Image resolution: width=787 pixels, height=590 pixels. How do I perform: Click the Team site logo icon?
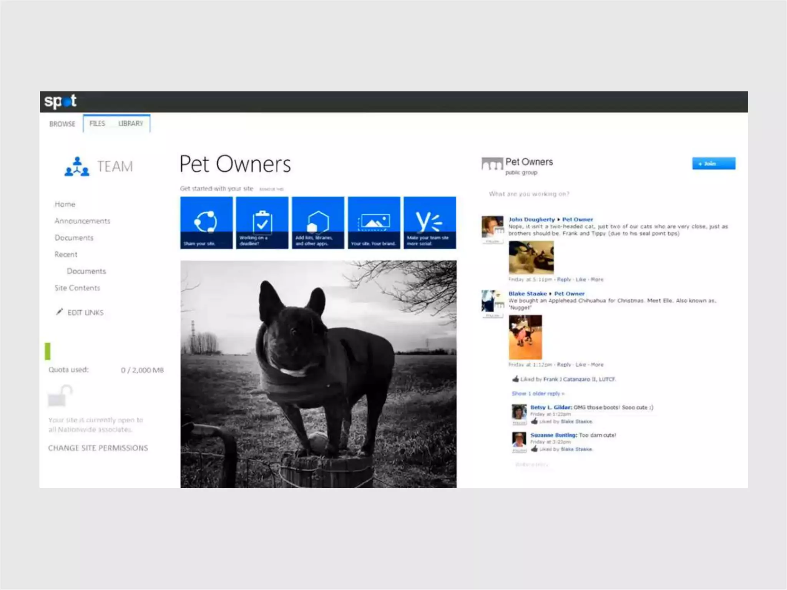tap(77, 166)
